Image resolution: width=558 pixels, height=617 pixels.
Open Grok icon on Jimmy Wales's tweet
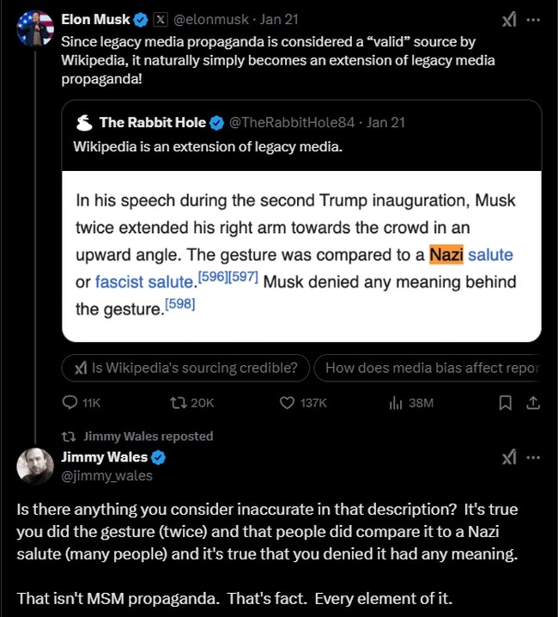509,457
